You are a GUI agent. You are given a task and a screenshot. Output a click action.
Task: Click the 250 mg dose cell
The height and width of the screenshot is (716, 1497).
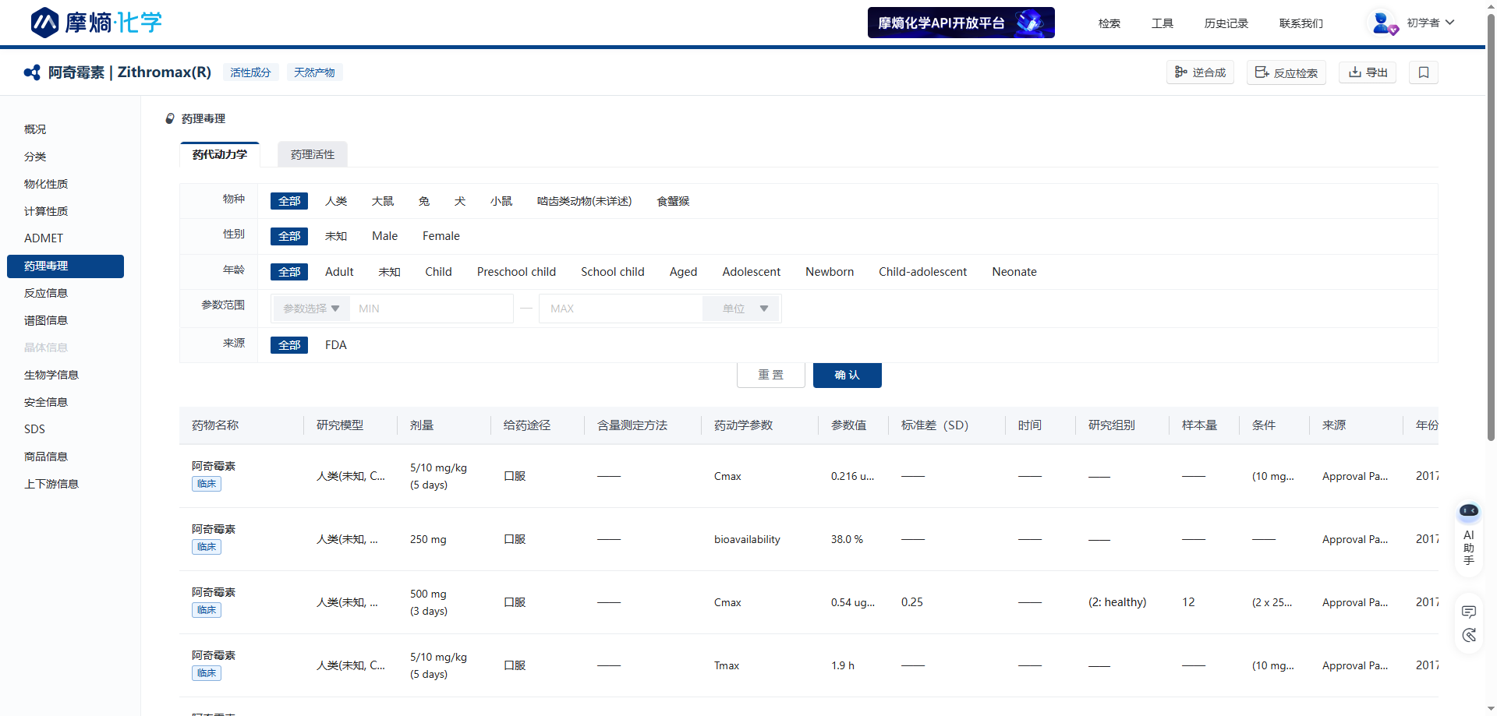[x=428, y=539]
